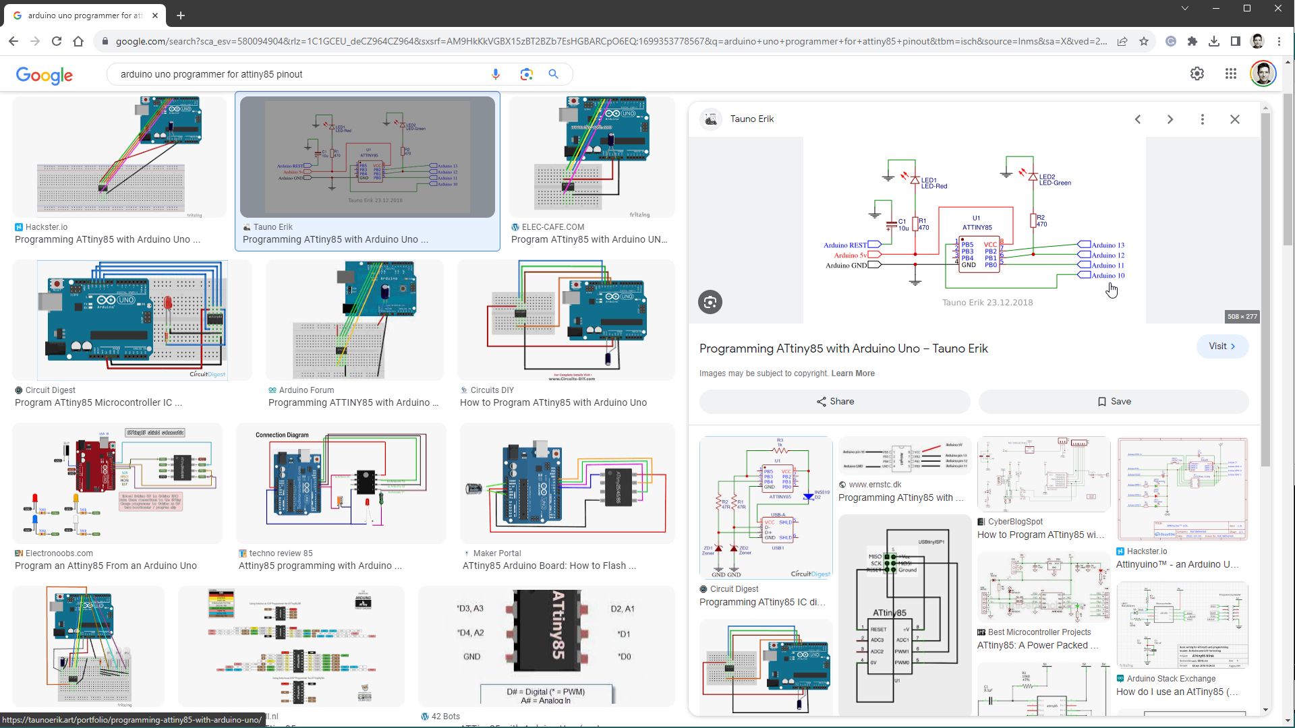Screen dimensions: 1295x728
Task: Close the image preview panel
Action: (x=1235, y=119)
